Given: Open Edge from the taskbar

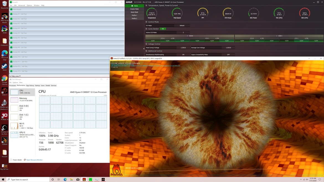Looking at the screenshot, I should [x=65, y=180].
